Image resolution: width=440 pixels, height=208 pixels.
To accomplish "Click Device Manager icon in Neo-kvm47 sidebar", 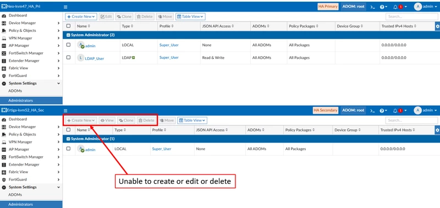I will (x=4, y=23).
